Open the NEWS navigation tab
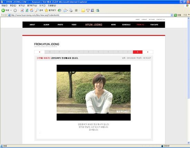Image resolution: width=190 pixels, height=148 pixels. 113,25
